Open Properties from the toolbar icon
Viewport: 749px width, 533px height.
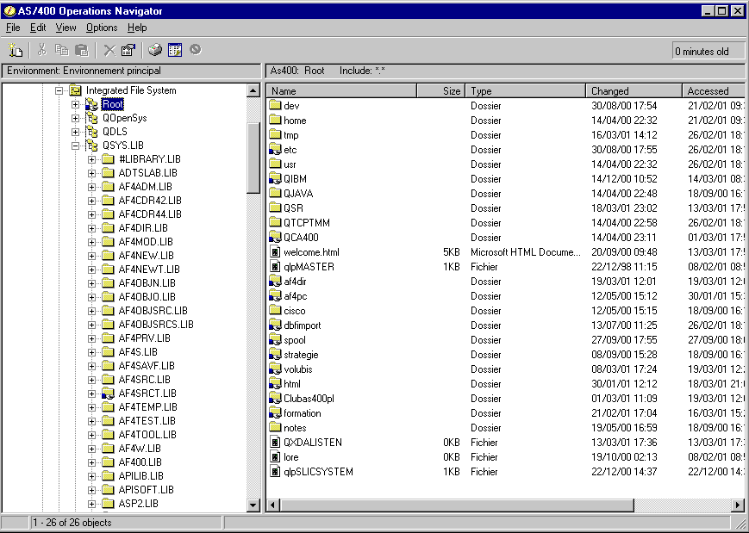128,50
